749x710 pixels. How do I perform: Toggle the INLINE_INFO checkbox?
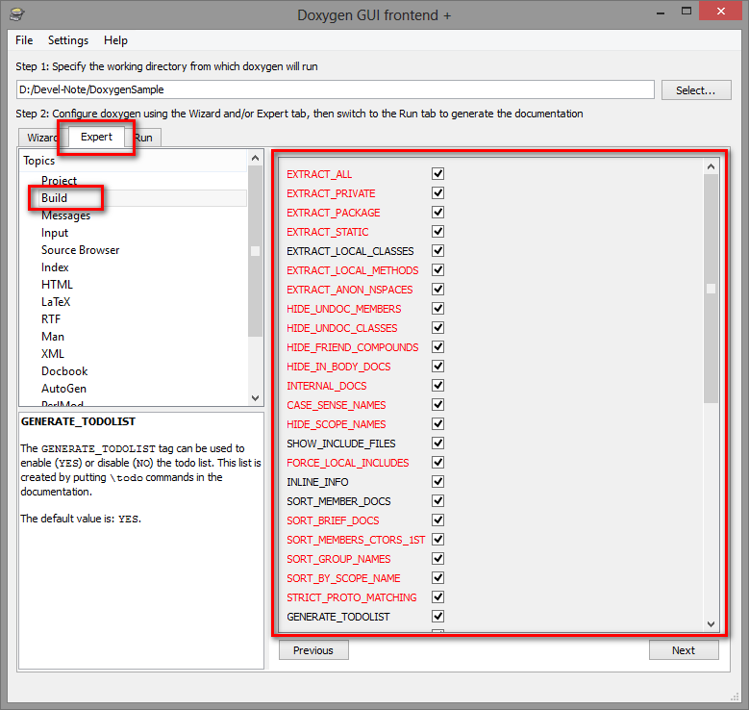click(437, 481)
